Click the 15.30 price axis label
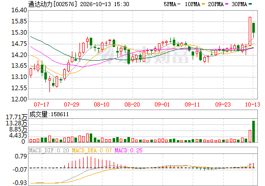The width and height of the screenshot is (265, 186). [19, 33]
